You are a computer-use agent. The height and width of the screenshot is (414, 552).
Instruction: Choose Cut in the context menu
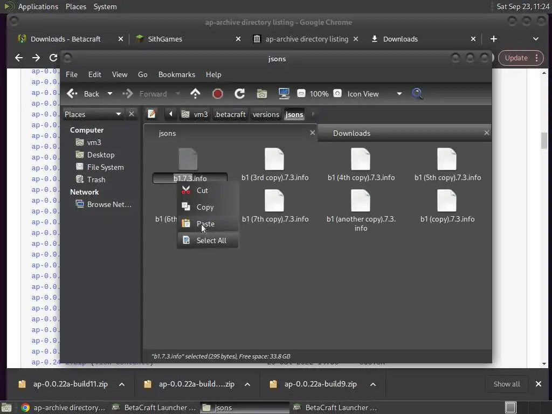tap(208, 190)
